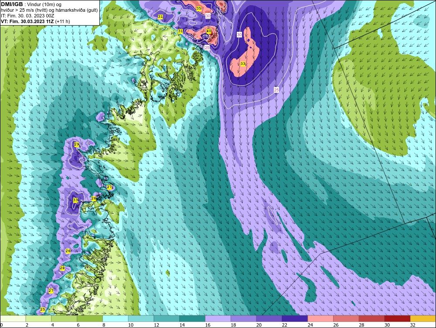
Task: Click the legend scale number 24
Action: (310, 325)
